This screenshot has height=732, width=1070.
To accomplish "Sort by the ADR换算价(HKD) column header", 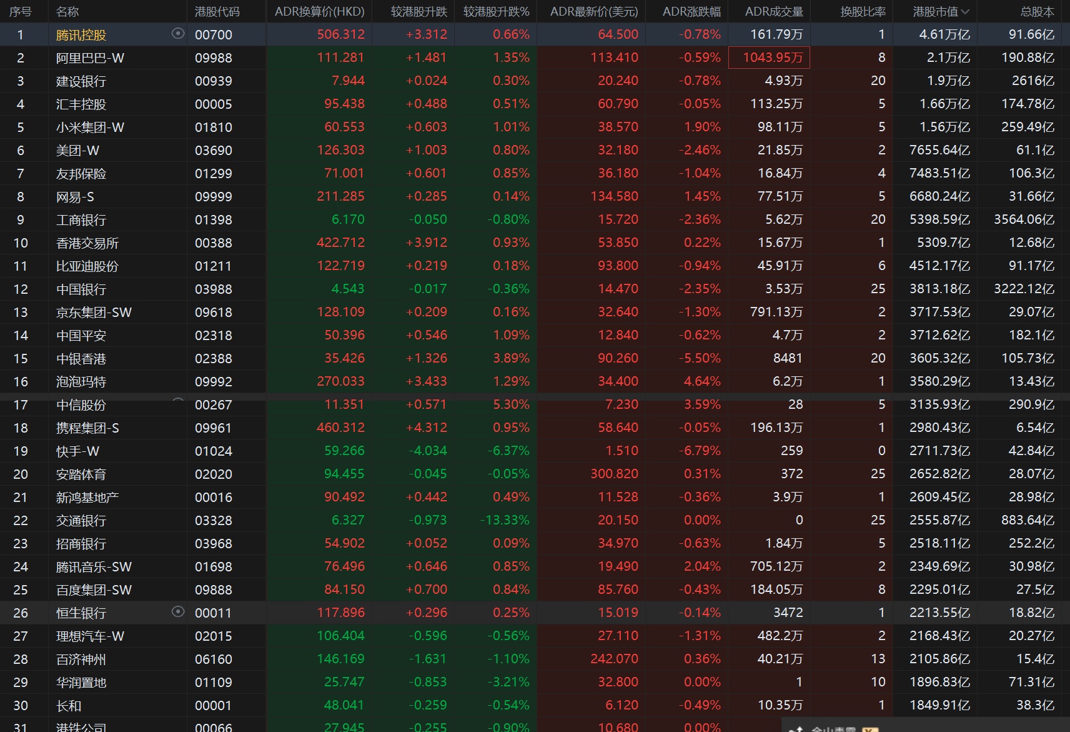I will (319, 12).
